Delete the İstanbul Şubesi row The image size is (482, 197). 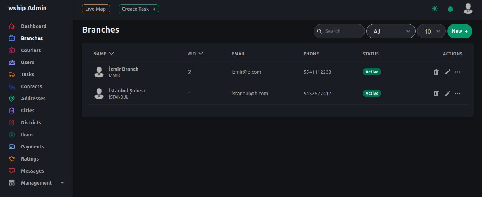436,94
